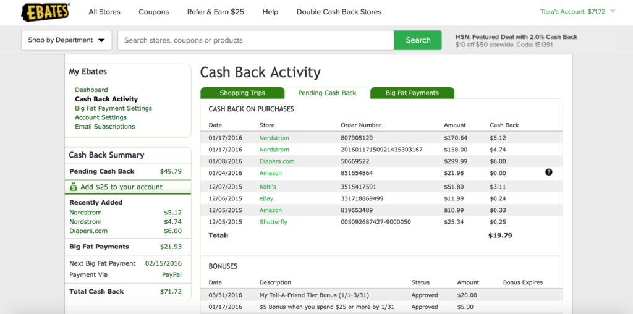Open Cash Back Activity in sidebar
Viewport: 633px width, 314px height.
tap(106, 99)
